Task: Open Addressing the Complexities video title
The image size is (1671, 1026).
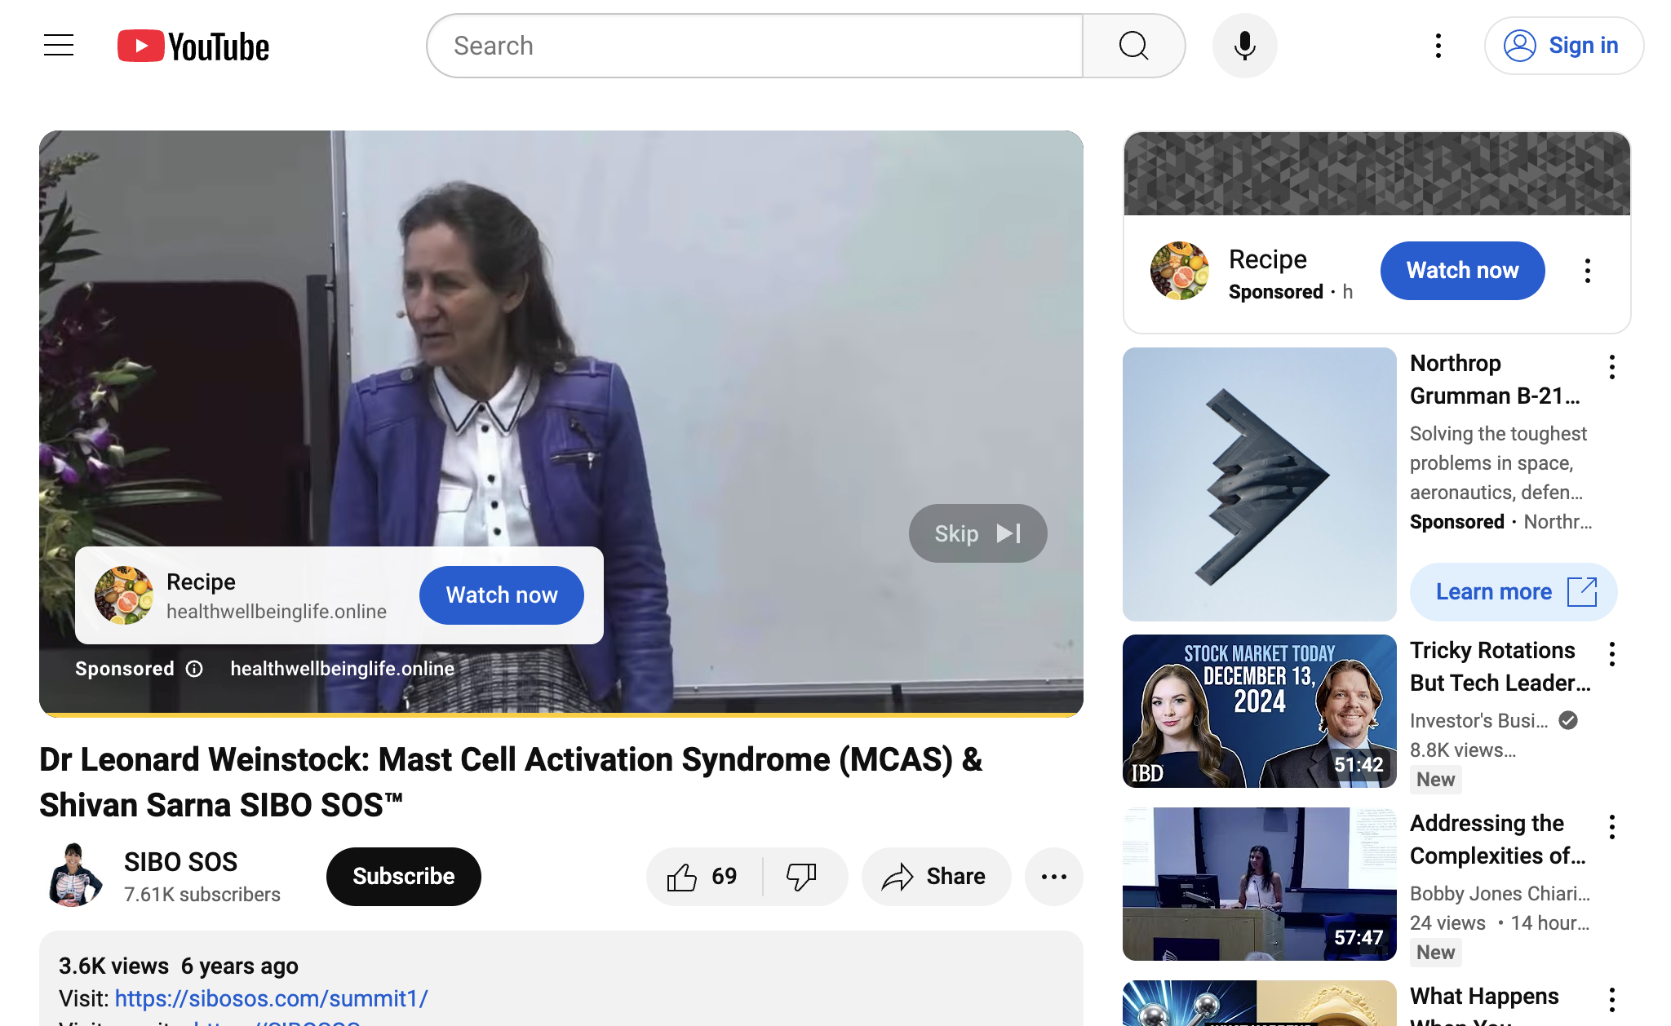Action: (1498, 839)
